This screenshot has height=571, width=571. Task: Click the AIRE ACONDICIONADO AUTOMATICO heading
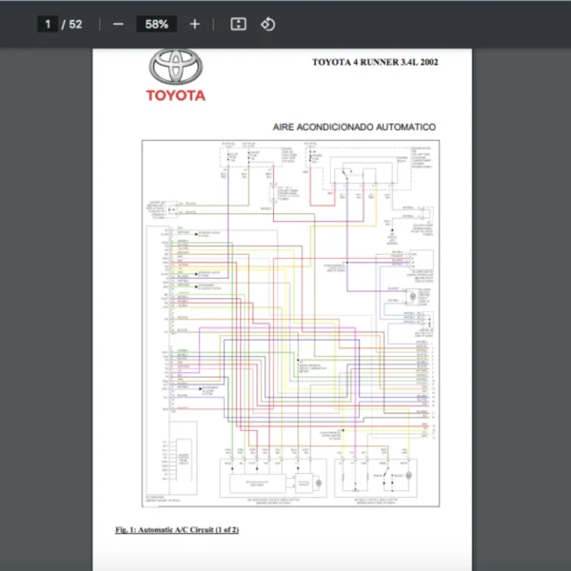tap(354, 127)
